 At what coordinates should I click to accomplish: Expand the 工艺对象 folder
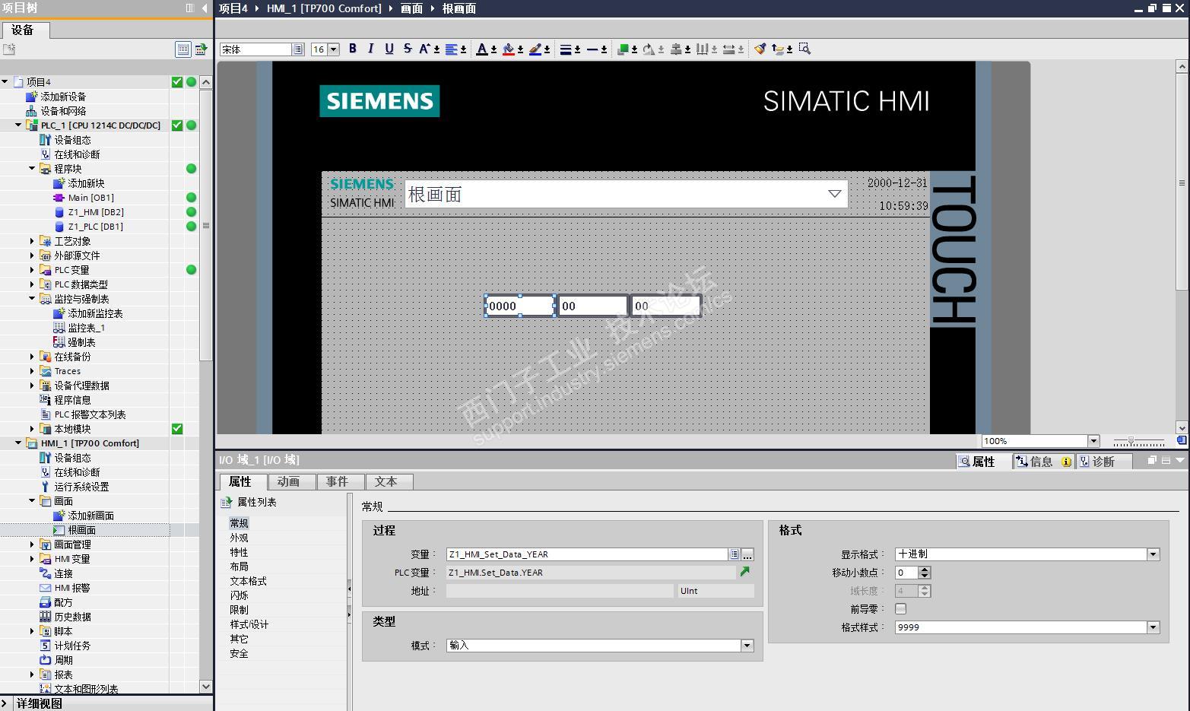[33, 241]
